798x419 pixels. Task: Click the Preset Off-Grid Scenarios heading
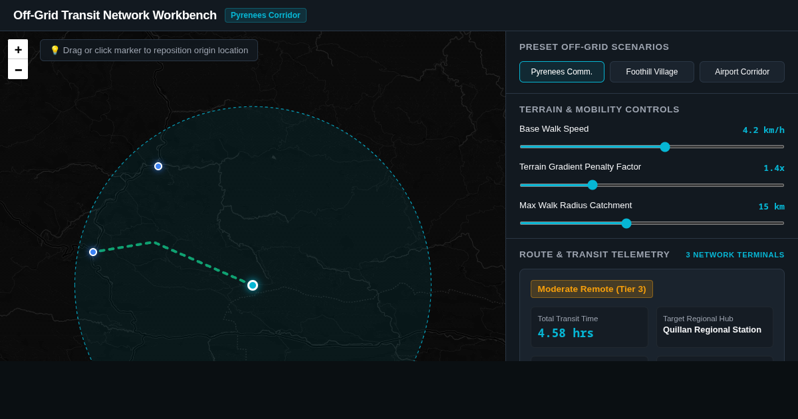pos(594,47)
